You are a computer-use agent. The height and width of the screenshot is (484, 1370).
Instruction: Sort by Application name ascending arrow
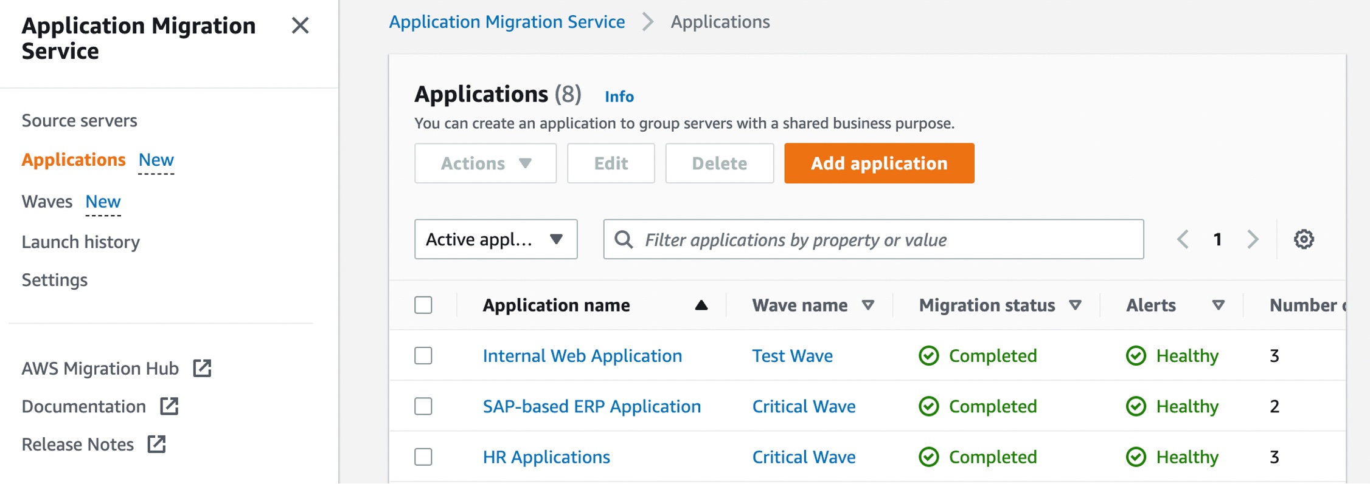[x=701, y=305]
